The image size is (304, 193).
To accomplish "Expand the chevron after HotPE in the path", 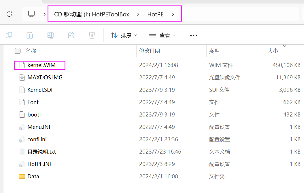I will pos(173,14).
